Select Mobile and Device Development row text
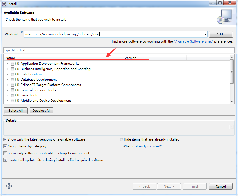This screenshot has height=196, width=238. coord(46,101)
